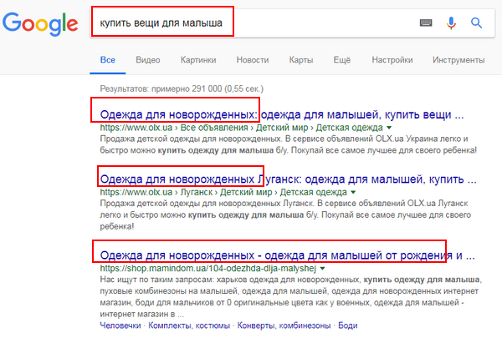The width and height of the screenshot is (502, 338).
Task: Open the on-screen keyboard icon
Action: [426, 23]
